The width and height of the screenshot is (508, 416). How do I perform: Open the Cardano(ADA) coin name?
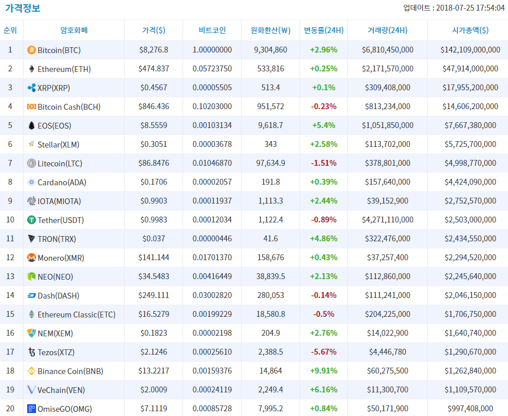click(62, 182)
